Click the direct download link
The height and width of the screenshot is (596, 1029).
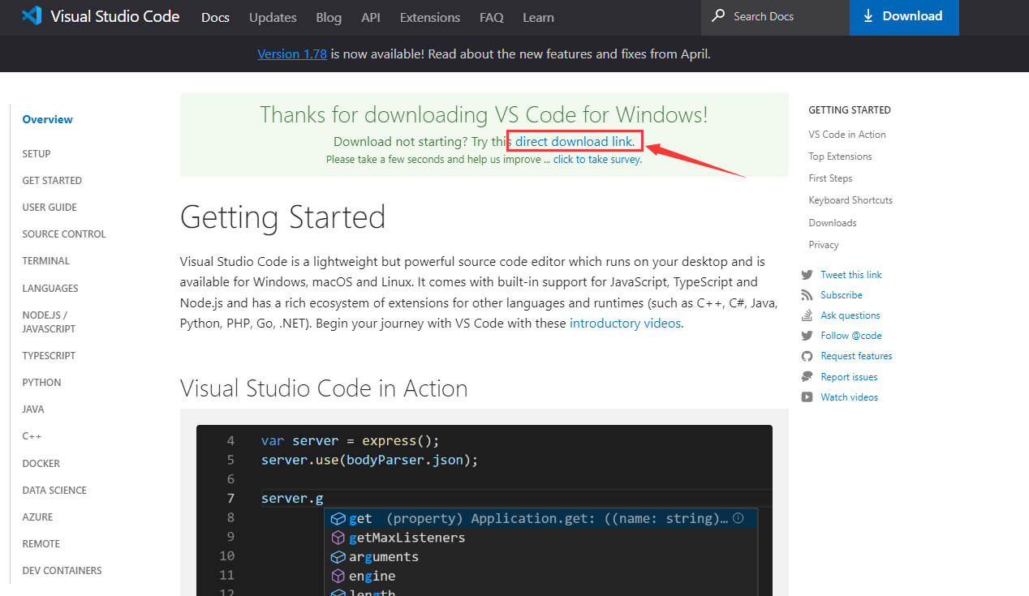[575, 141]
